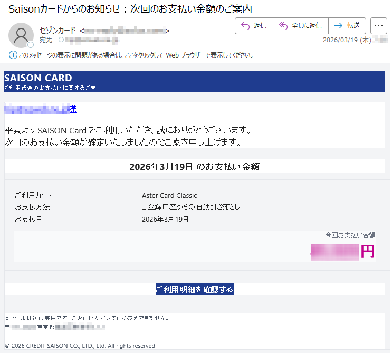Click the 今回お支払い金額 label
This screenshot has width=392, height=353.
click(350, 235)
